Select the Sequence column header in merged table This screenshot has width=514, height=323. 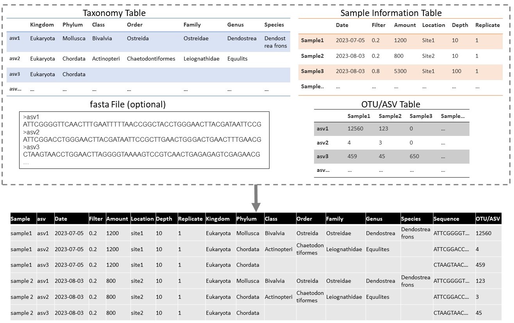point(446,219)
